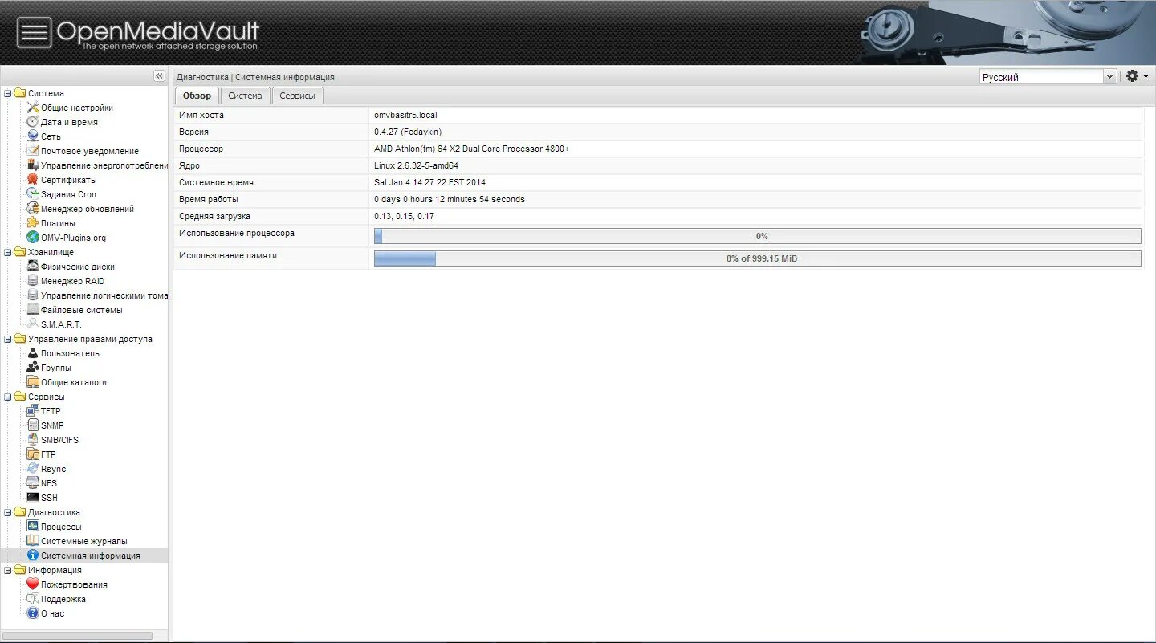
Task: Click the Плагины puzzle icon
Action: point(33,223)
